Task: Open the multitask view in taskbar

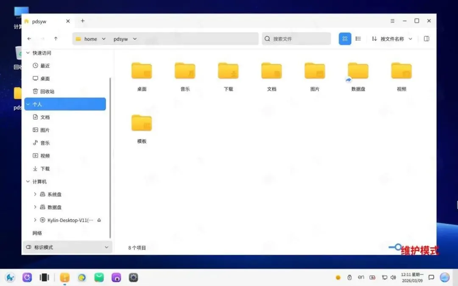Action: 45,277
